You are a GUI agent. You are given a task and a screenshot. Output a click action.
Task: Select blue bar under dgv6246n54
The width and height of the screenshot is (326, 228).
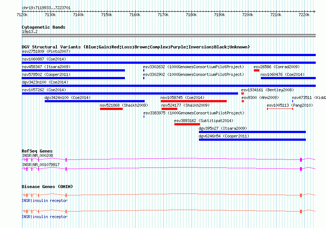tap(252, 140)
